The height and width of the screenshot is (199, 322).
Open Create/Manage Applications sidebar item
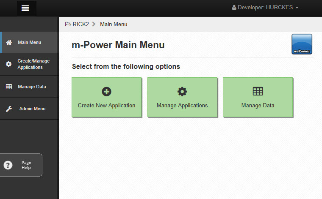pyautogui.click(x=29, y=64)
